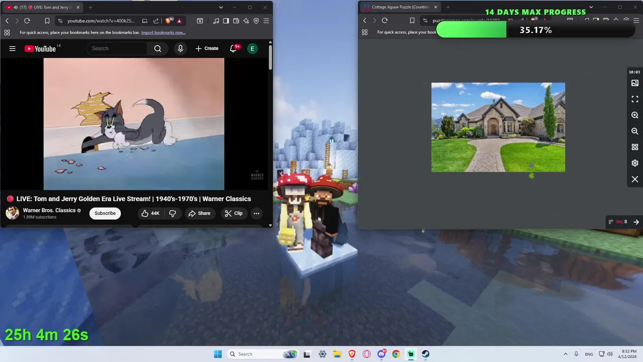Expand the puzzle players panel arrow
Screen dimensions: 643x362
[x=636, y=222]
